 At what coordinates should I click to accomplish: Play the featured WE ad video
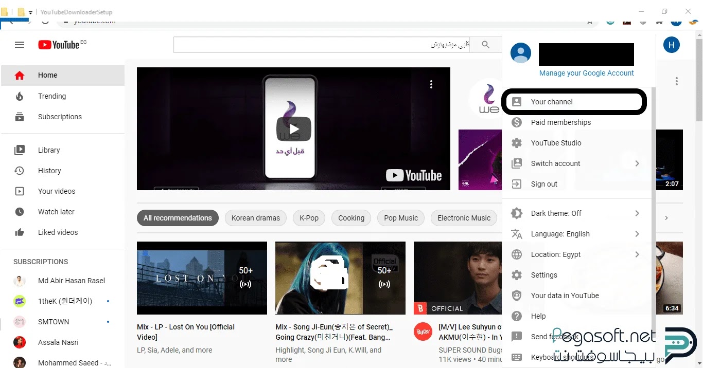tap(293, 128)
